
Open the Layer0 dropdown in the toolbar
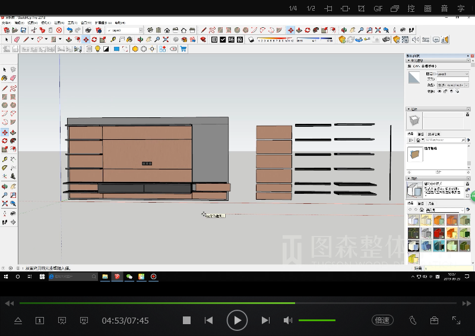click(140, 30)
